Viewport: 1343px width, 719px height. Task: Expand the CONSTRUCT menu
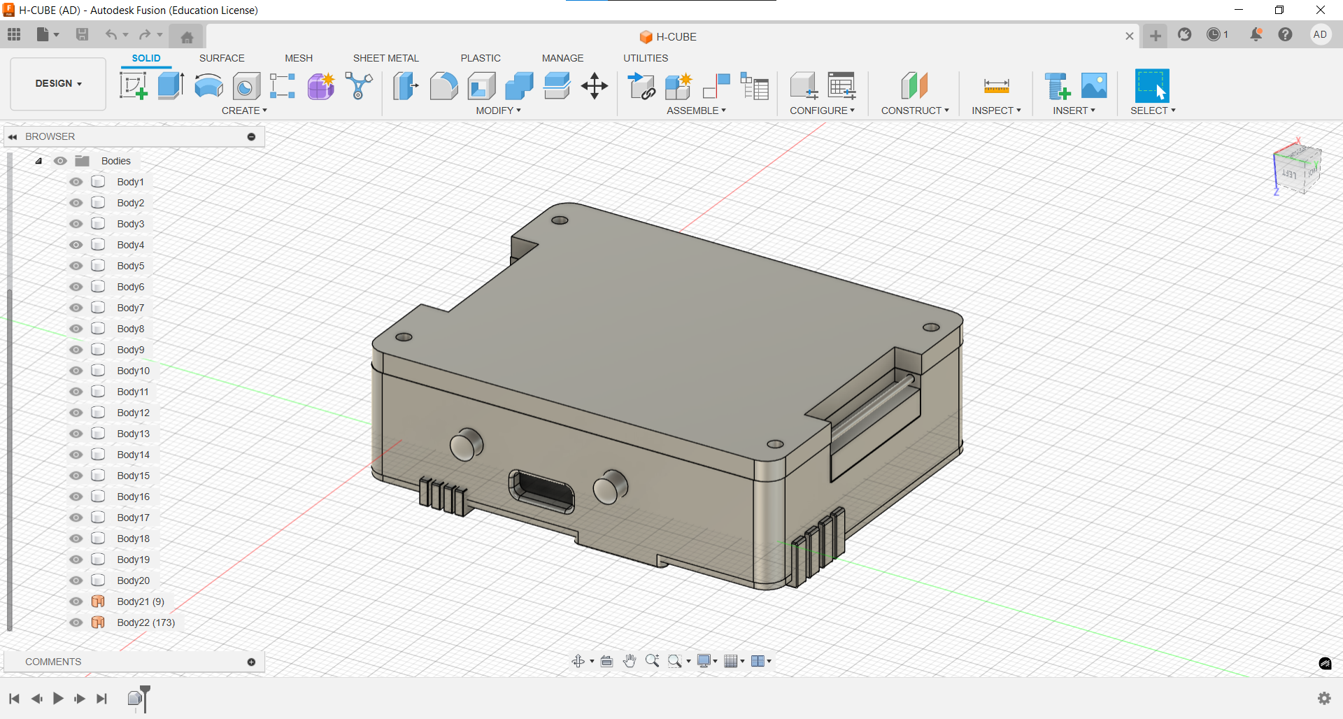915,111
